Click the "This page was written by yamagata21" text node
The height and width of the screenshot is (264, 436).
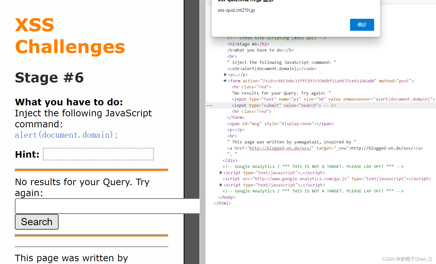click(292, 142)
